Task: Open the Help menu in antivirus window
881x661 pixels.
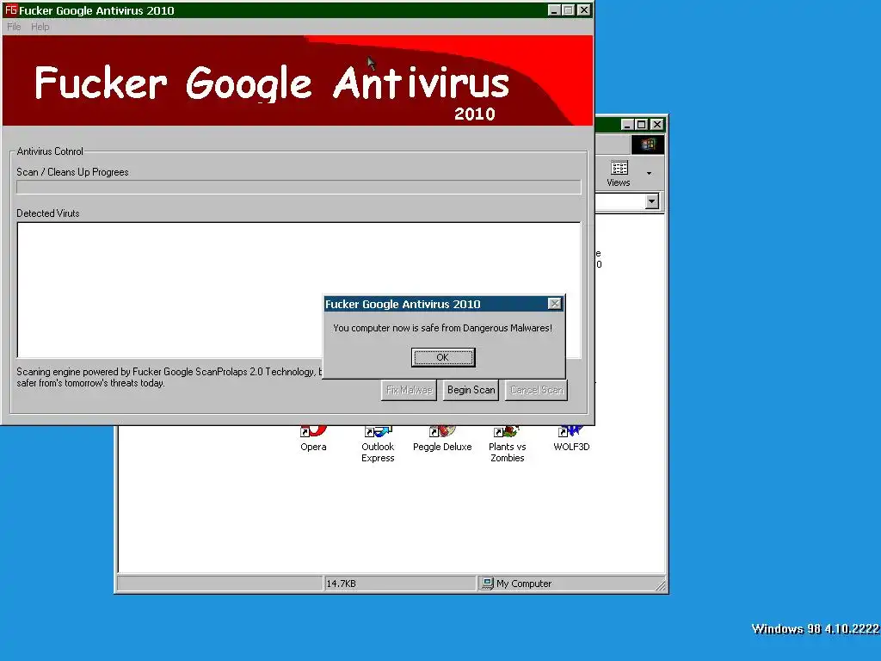Action: (40, 27)
